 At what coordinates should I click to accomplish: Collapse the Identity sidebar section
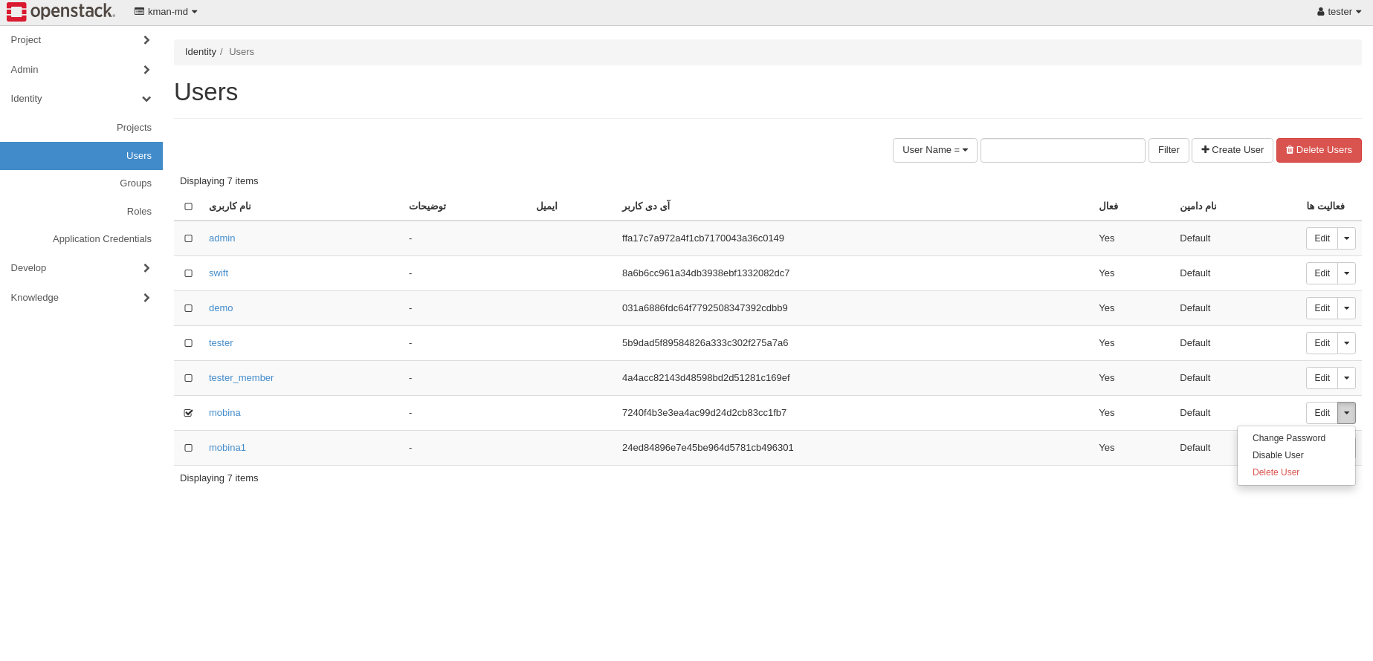click(80, 99)
